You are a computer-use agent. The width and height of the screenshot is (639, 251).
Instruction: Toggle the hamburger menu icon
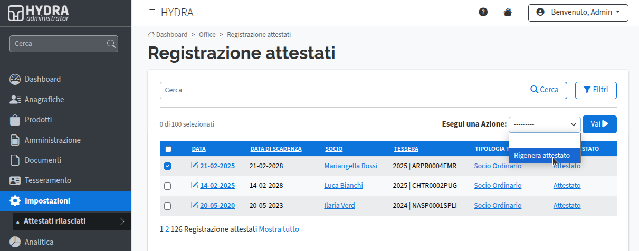coord(152,12)
